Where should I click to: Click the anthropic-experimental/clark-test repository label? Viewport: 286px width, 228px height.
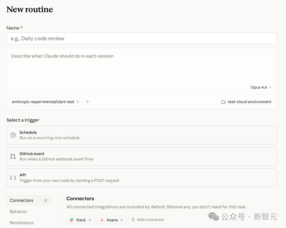pos(43,102)
